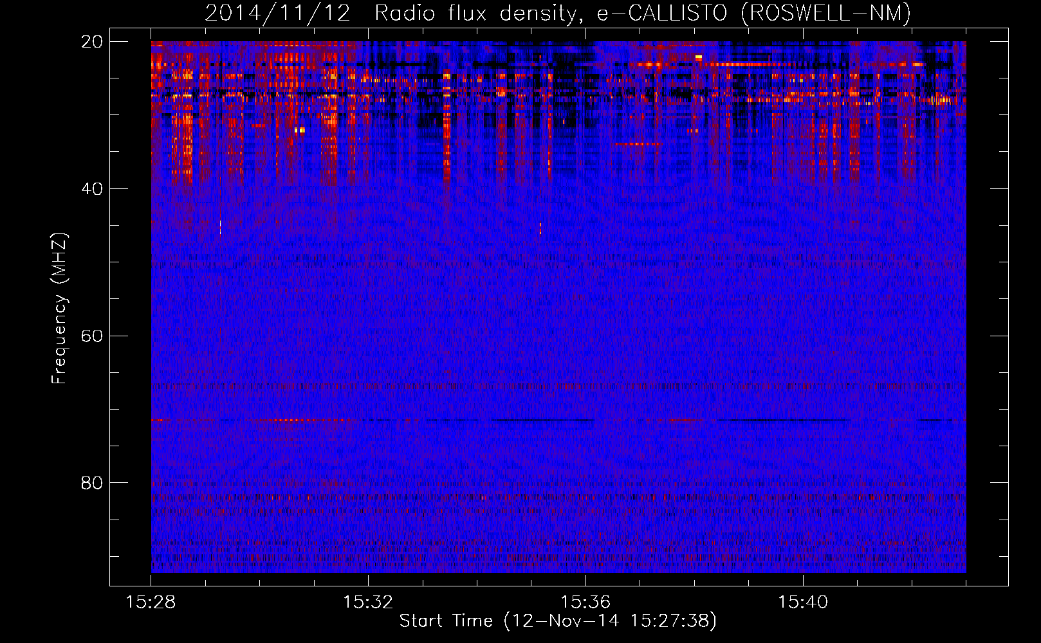
Task: Click the 15:28 time tick label
Action: coord(151,602)
